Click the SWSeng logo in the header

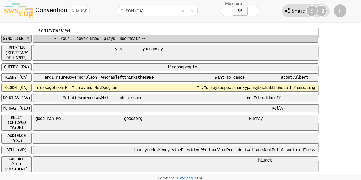[x=18, y=11]
